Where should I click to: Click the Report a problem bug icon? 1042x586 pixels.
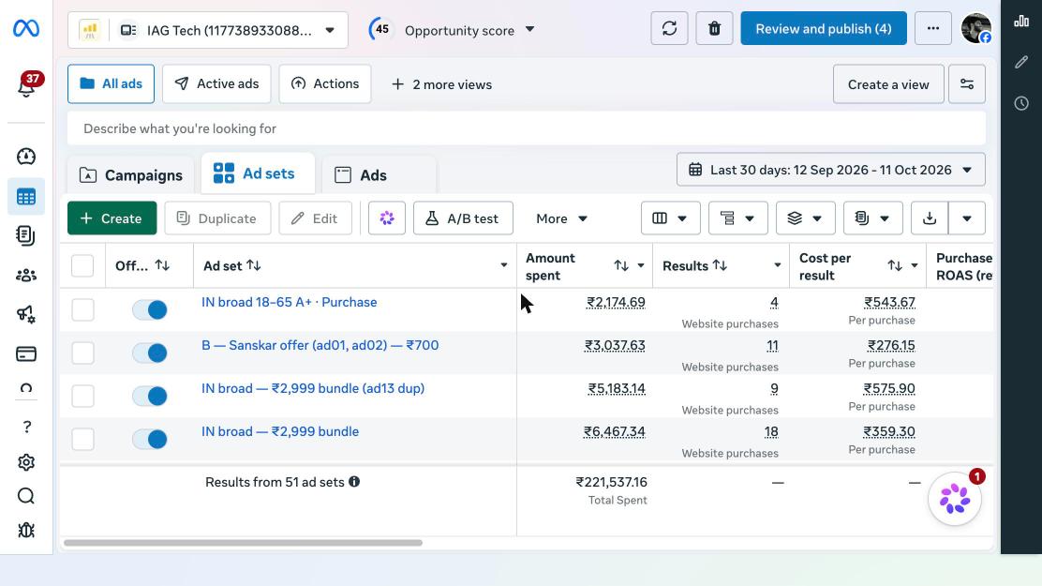(x=26, y=530)
